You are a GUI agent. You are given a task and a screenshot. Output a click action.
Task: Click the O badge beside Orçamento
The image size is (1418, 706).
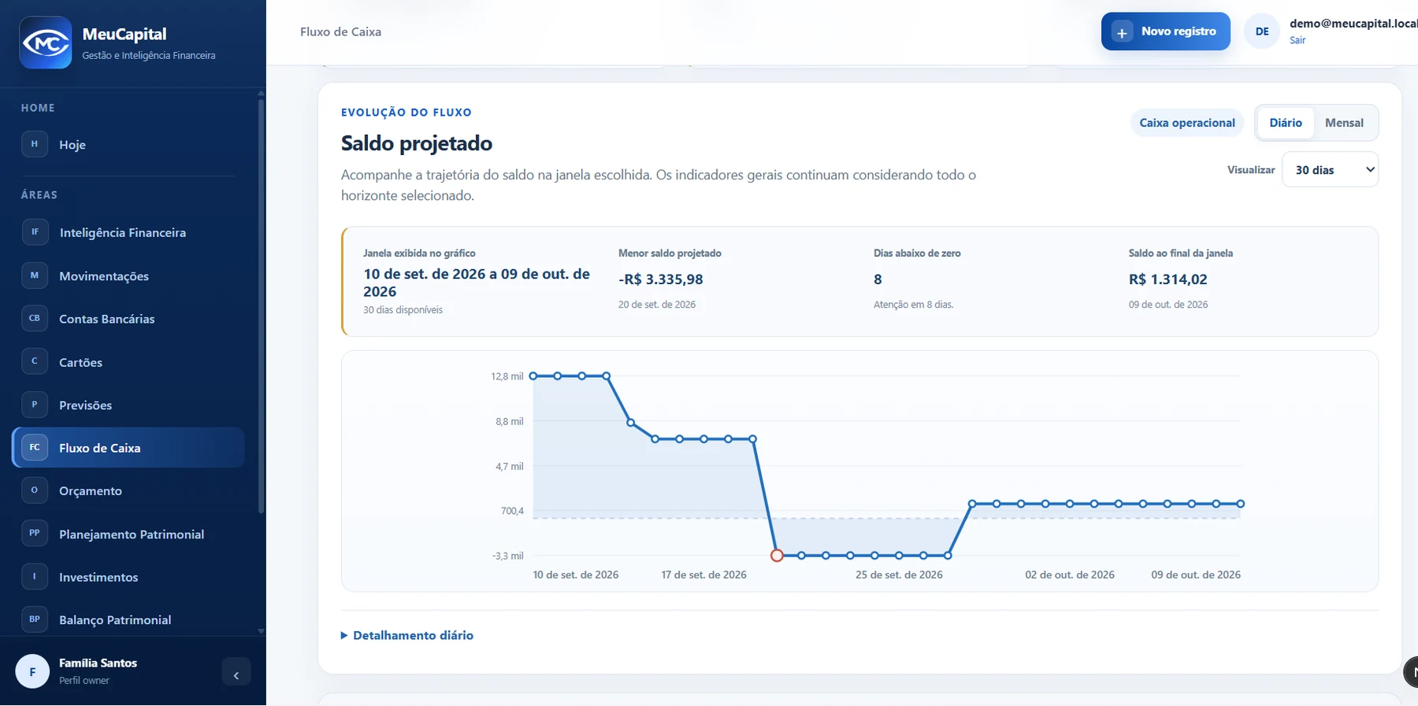point(35,490)
